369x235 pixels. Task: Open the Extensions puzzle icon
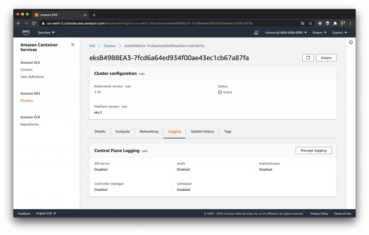(335, 23)
